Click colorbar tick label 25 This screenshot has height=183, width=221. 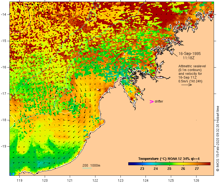pyautogui.click(x=170, y=169)
